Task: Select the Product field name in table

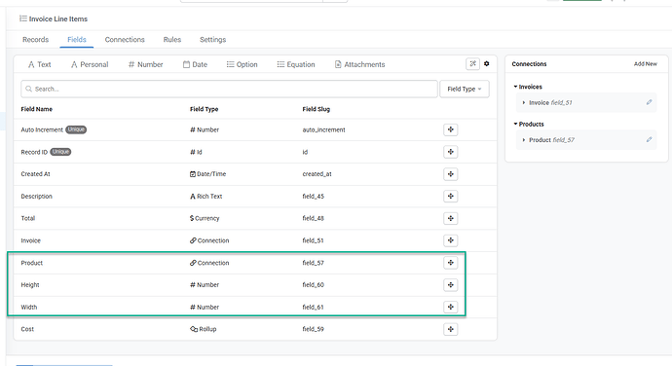Action: click(32, 263)
